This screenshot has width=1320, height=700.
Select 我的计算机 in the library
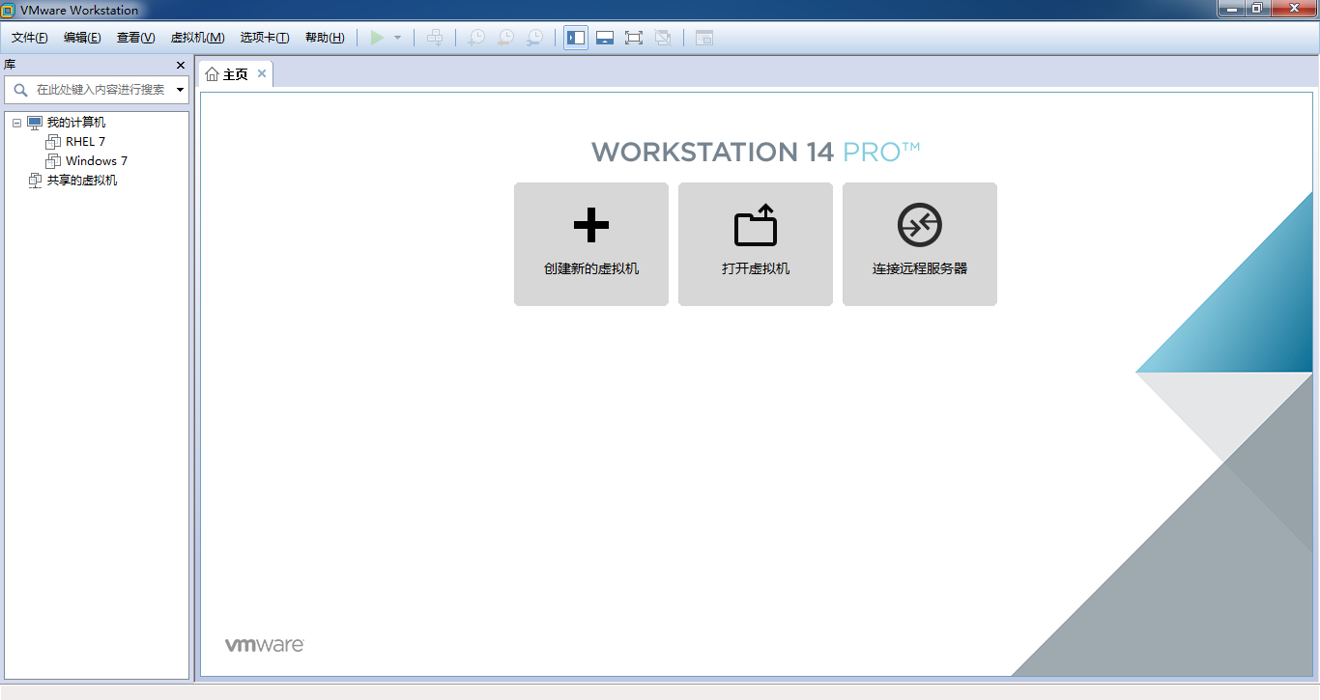click(76, 123)
